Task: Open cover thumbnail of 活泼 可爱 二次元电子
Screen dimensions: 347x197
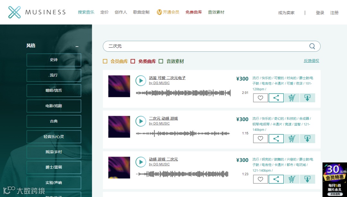Action: [x=119, y=86]
